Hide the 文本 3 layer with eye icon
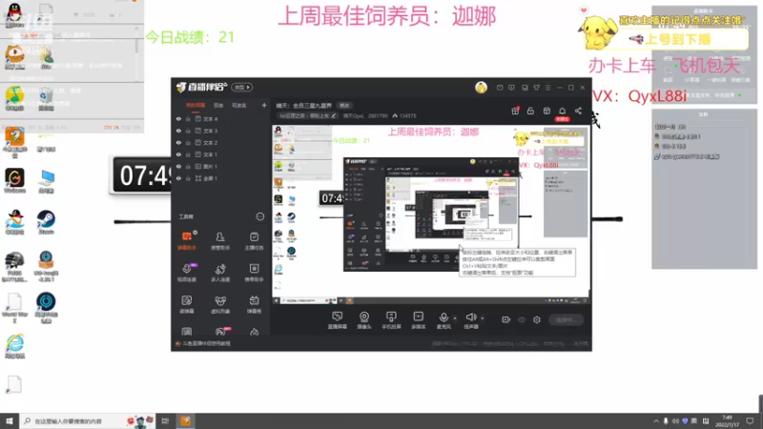This screenshot has width=763, height=429. tap(178, 131)
